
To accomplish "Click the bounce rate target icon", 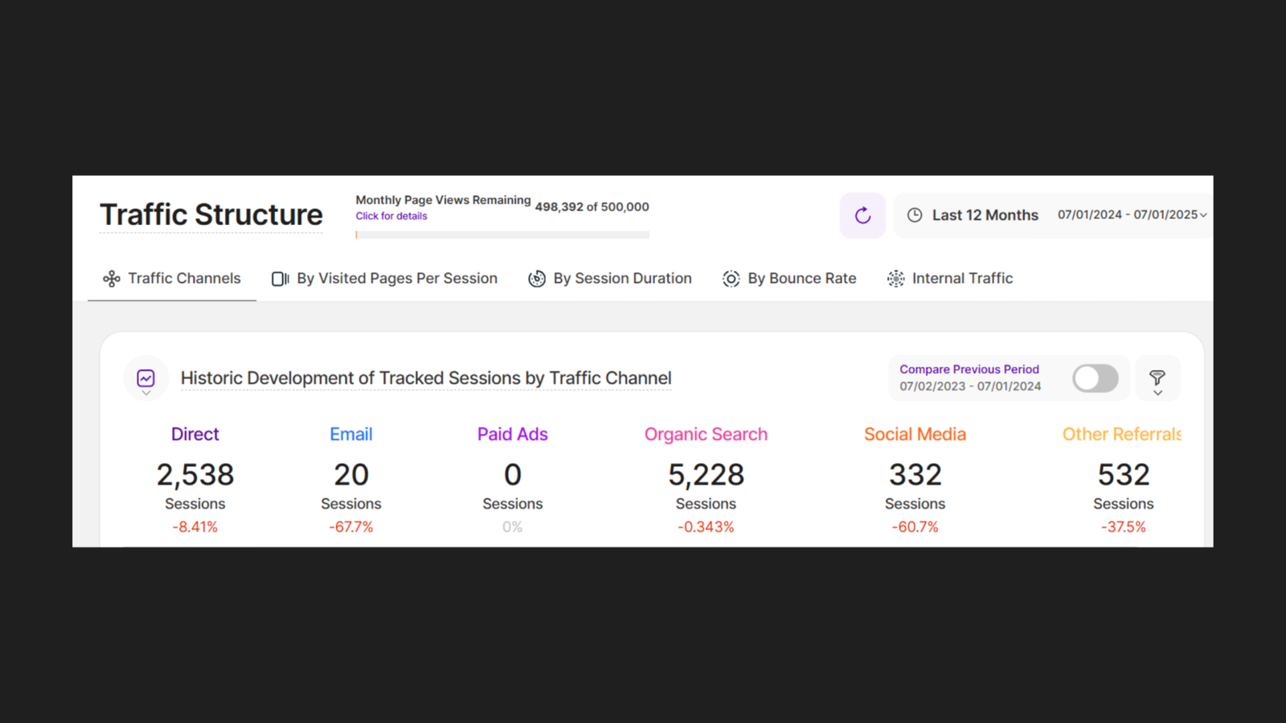I will tap(731, 278).
